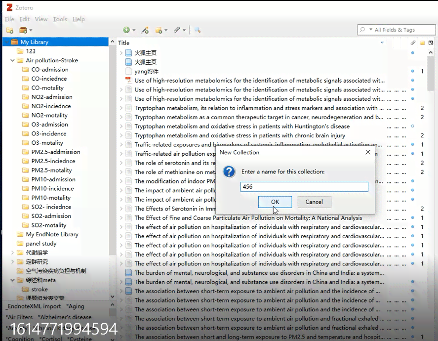Click the New Note toolbar icon

coord(159,30)
